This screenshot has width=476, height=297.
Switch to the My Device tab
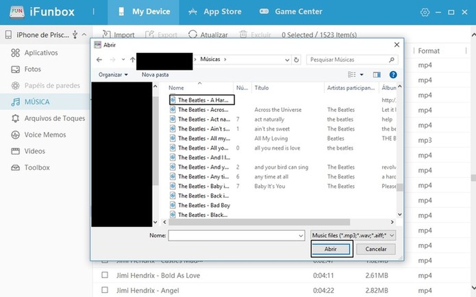coord(144,12)
